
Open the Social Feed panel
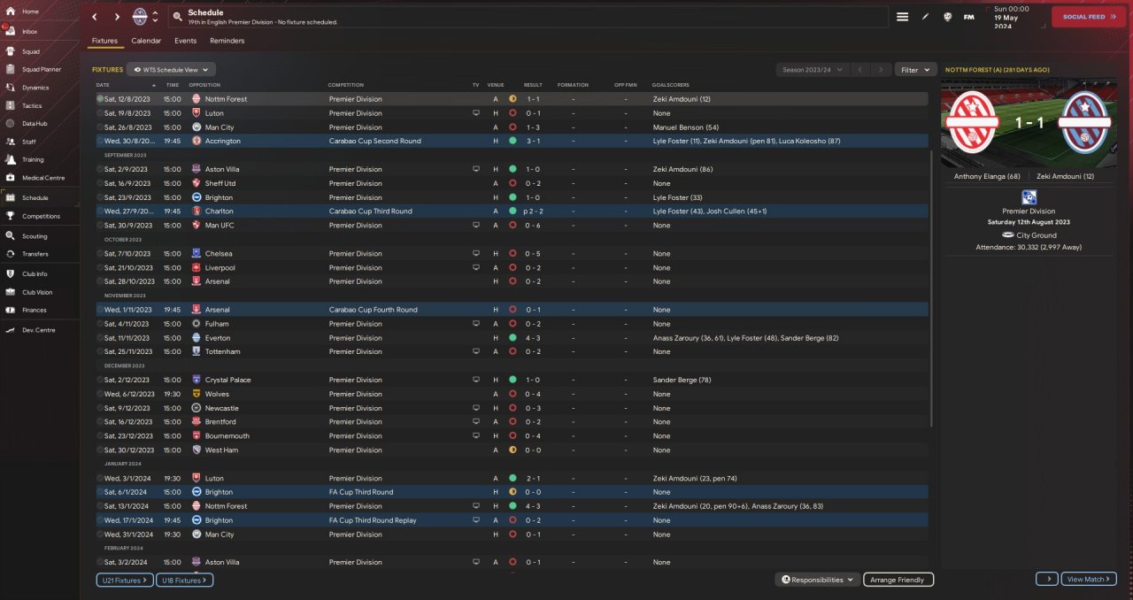click(x=1088, y=17)
